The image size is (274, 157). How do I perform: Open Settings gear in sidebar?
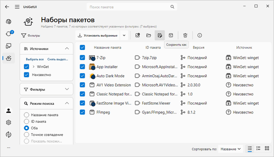[9, 122]
